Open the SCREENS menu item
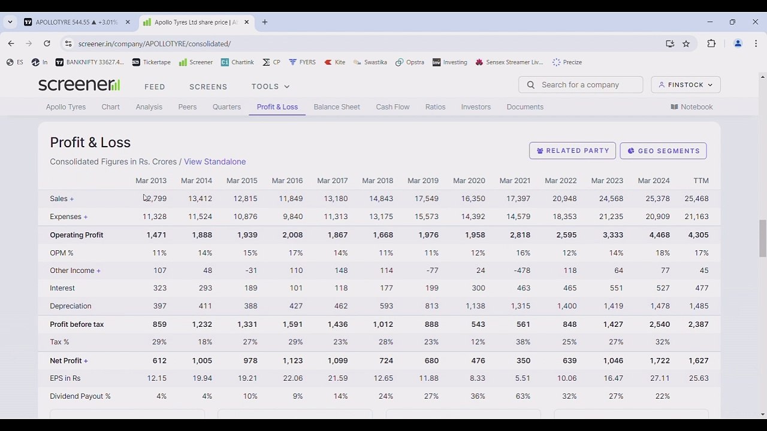 pyautogui.click(x=209, y=87)
